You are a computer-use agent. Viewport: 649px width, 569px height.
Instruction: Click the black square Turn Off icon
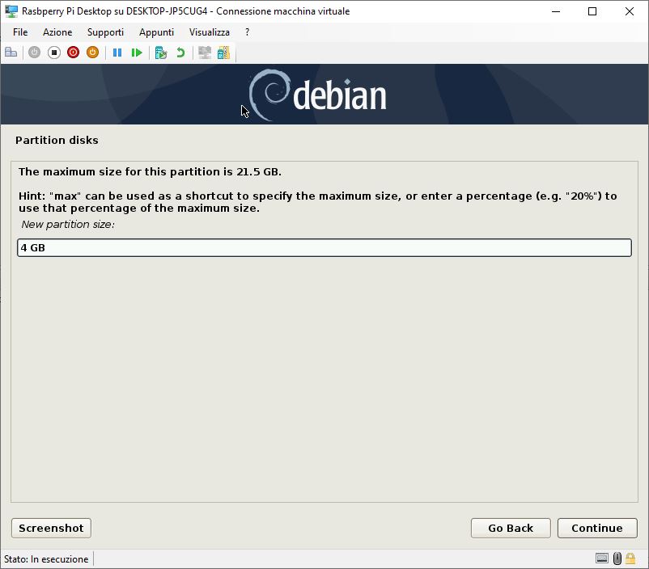[x=53, y=53]
